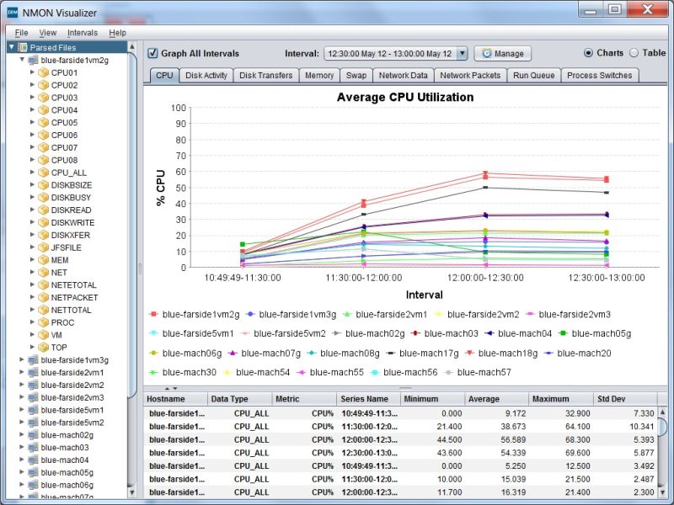Click the CPU01 package icon
Image resolution: width=674 pixels, height=505 pixels.
tap(44, 72)
